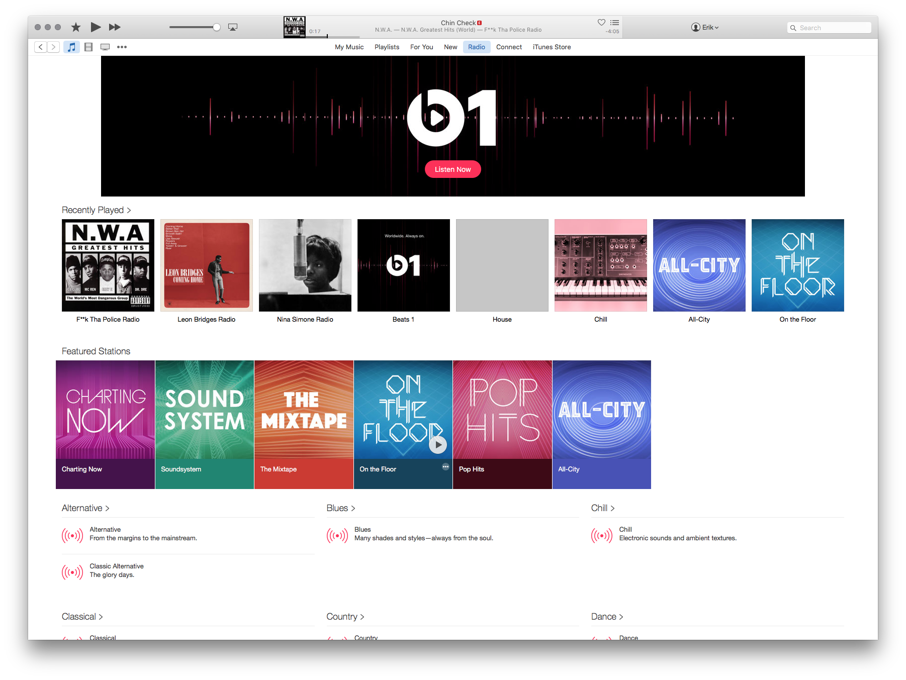Select the Radio tab
Image resolution: width=906 pixels, height=680 pixels.
pos(477,47)
